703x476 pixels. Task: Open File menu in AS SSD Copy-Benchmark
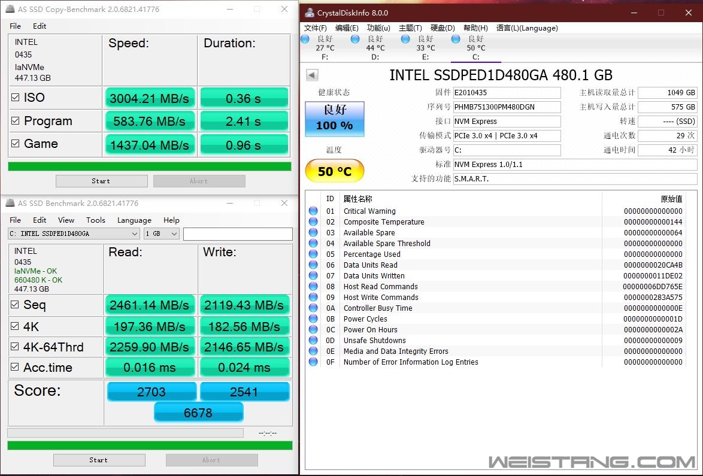(15, 26)
